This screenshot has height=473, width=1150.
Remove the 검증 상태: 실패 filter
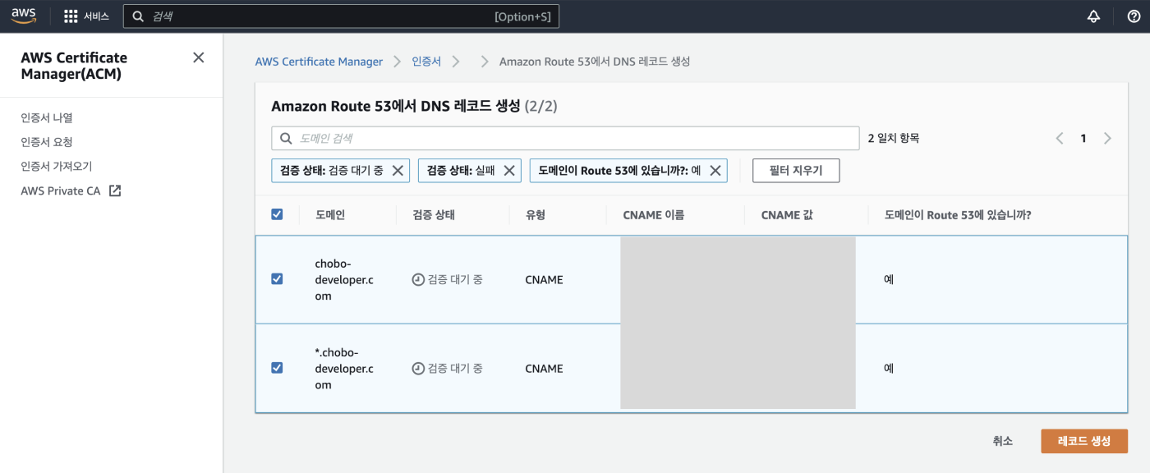coord(509,170)
